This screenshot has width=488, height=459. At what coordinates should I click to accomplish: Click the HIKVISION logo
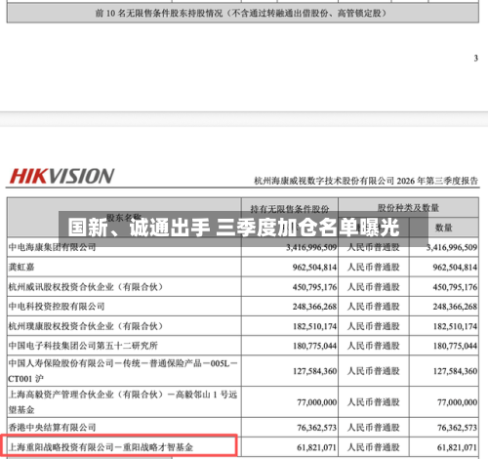point(61,176)
